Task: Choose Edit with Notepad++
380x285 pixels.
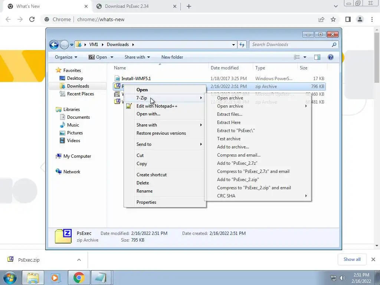Action: pyautogui.click(x=157, y=106)
